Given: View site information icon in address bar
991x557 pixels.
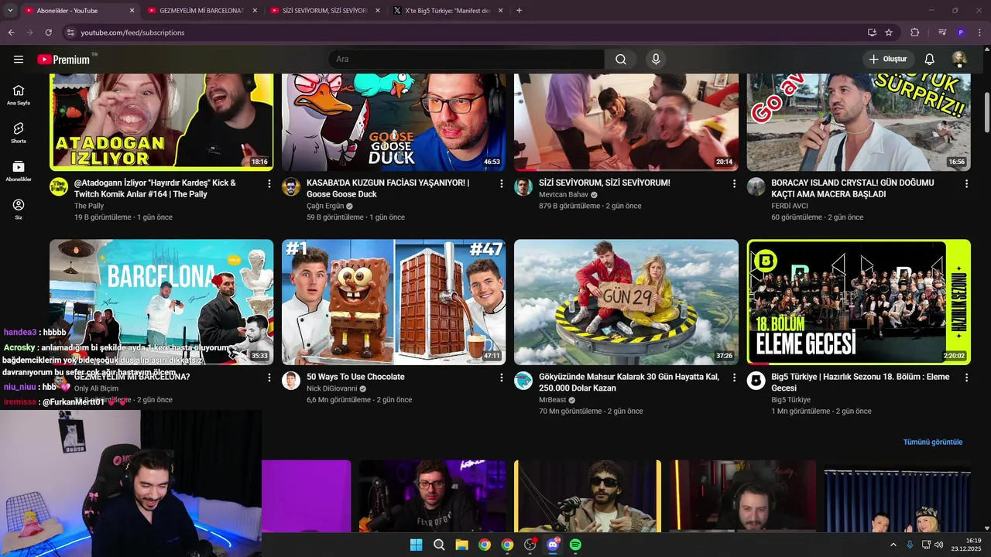Looking at the screenshot, I should [x=70, y=32].
